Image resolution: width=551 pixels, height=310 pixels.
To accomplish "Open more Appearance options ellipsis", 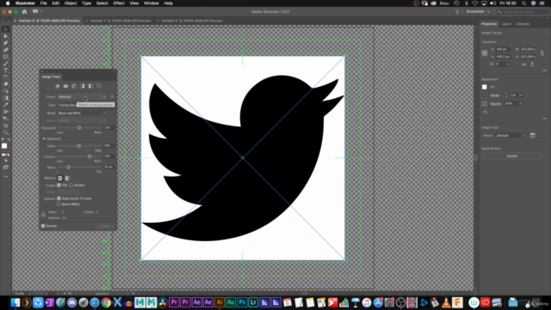I will pyautogui.click(x=544, y=119).
